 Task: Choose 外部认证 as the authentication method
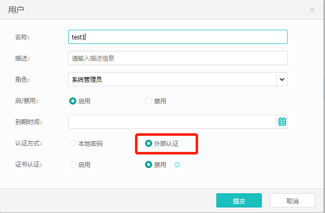coord(149,143)
